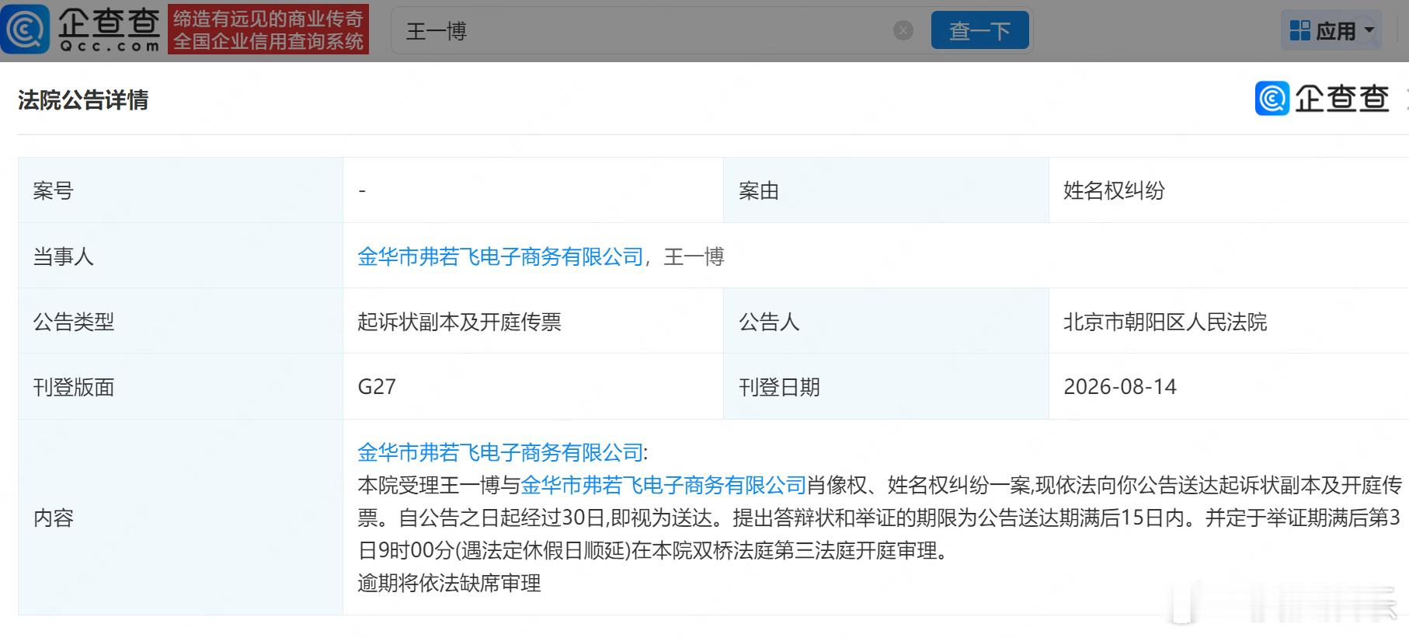Select the text 逾期将依法缺席审理

tap(449, 583)
